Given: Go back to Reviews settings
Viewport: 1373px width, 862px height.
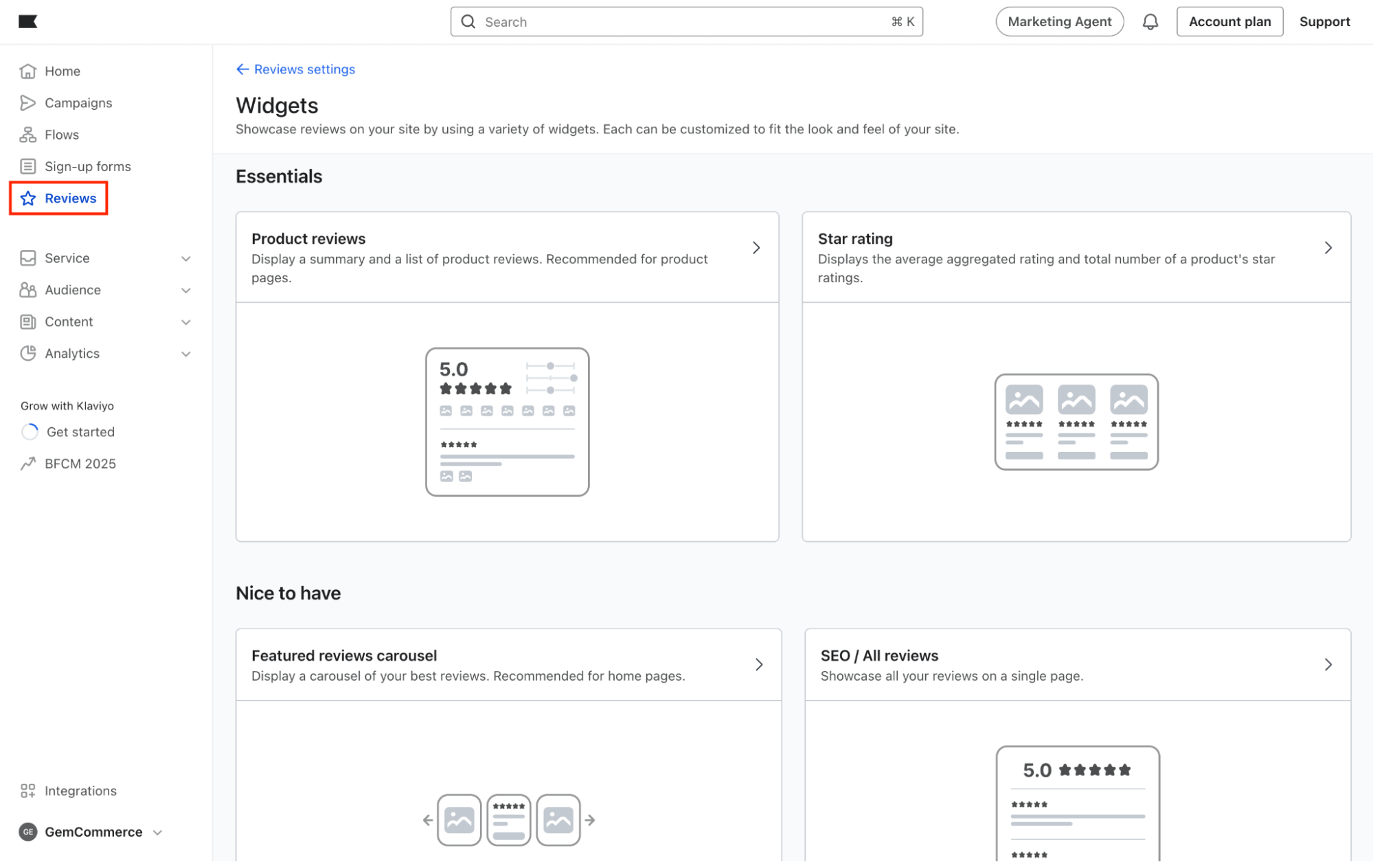Looking at the screenshot, I should (296, 69).
